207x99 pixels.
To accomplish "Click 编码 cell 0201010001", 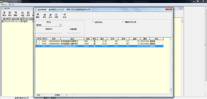I will click(145, 41).
